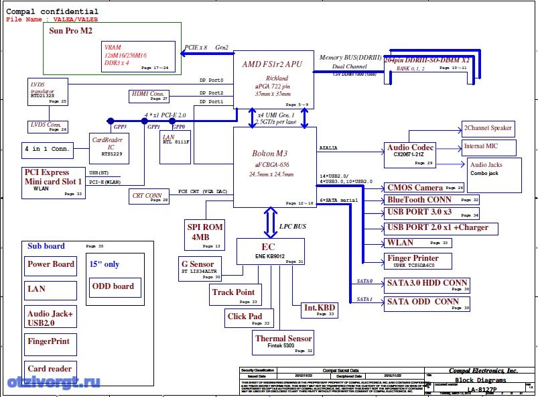The image size is (538, 397).
Task: Click the Block Diagrams title cell
Action: pos(480,380)
